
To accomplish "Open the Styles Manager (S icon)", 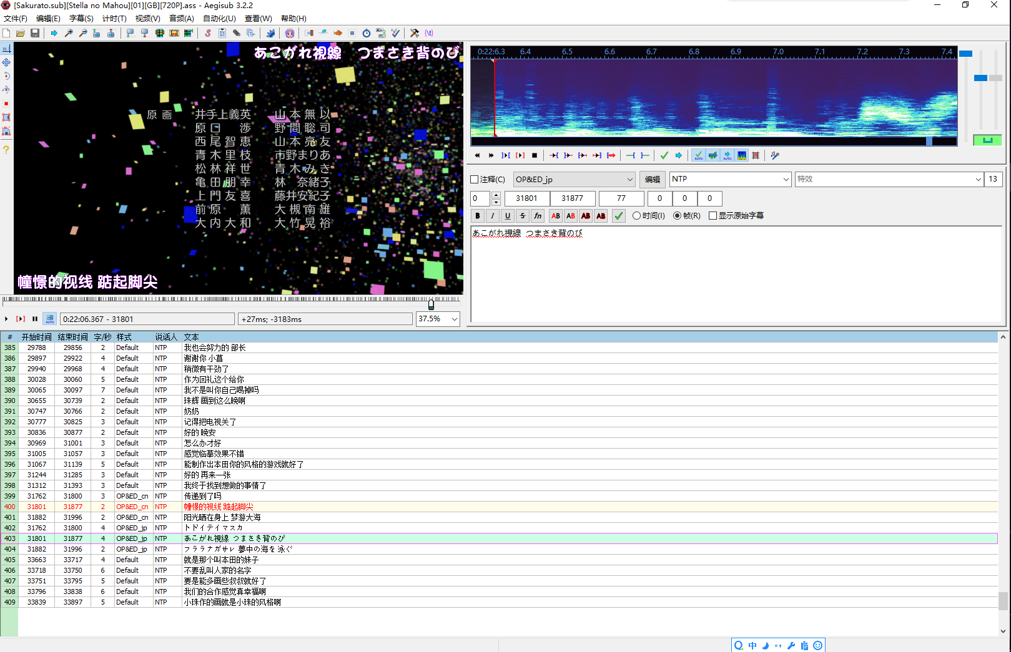I will pyautogui.click(x=208, y=33).
